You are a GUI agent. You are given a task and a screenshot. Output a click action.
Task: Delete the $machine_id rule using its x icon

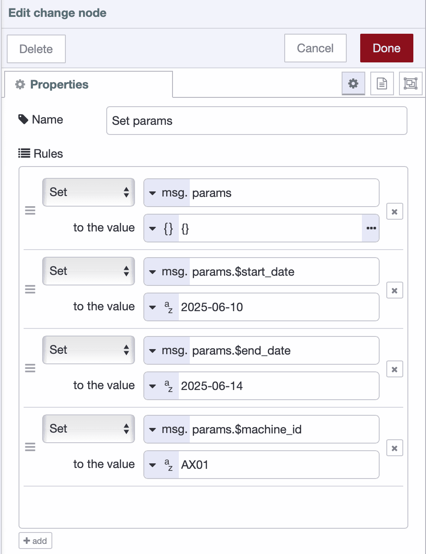[x=394, y=448]
